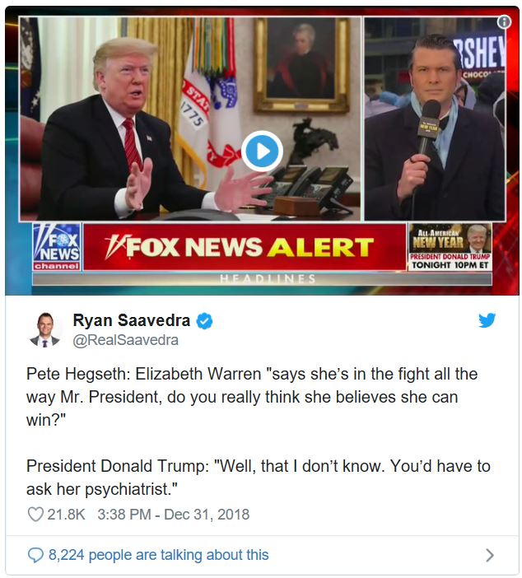Click the info icon on video corner
The width and height of the screenshot is (522, 578).
pyautogui.click(x=504, y=22)
